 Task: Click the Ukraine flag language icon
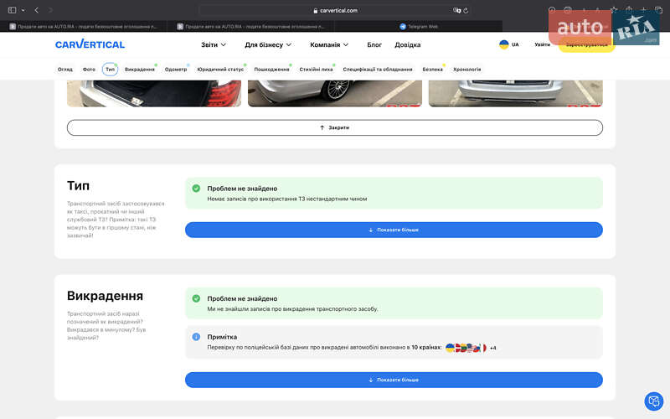coord(504,44)
